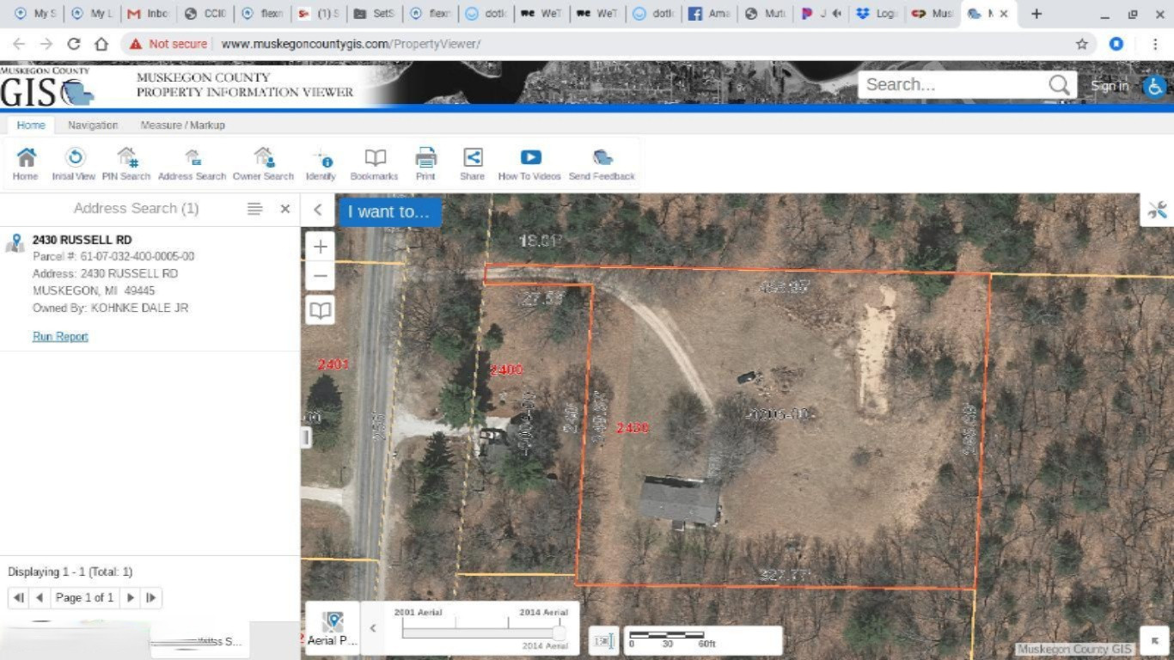Screen dimensions: 1174x660
Task: Click the Search... input field
Action: [x=953, y=84]
